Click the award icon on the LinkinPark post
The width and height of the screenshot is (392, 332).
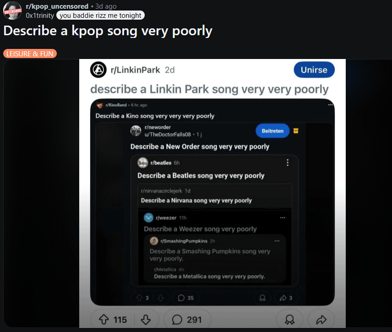[289, 319]
